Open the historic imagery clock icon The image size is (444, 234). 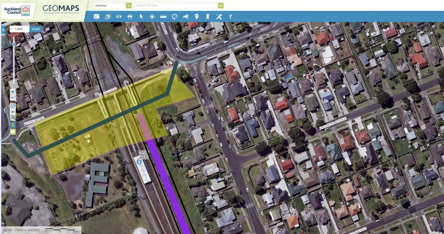(x=174, y=16)
